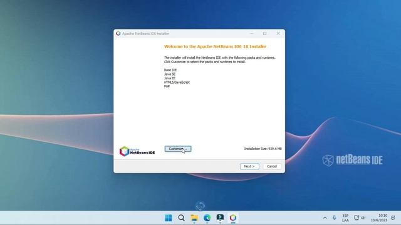Open Microsoft Edge from the taskbar
Screen dimensions: 401x225
(207, 218)
